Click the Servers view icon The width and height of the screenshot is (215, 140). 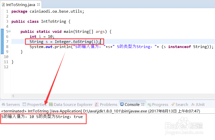coord(4,104)
